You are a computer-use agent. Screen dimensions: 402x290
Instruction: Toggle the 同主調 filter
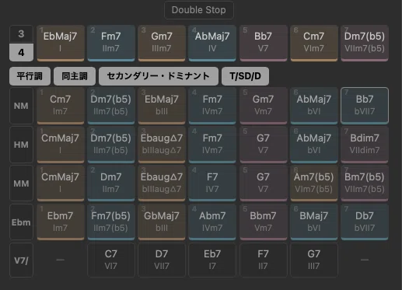tap(75, 76)
